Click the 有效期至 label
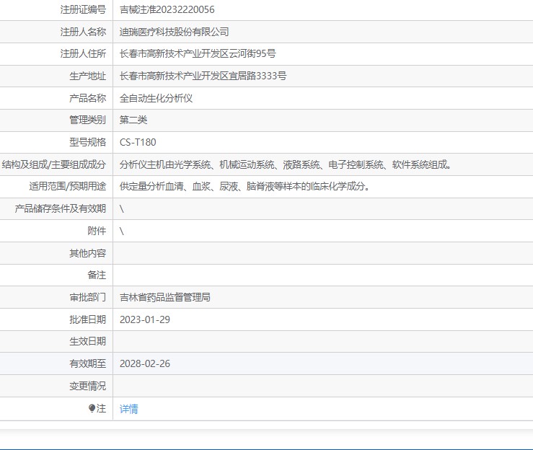 coord(88,363)
